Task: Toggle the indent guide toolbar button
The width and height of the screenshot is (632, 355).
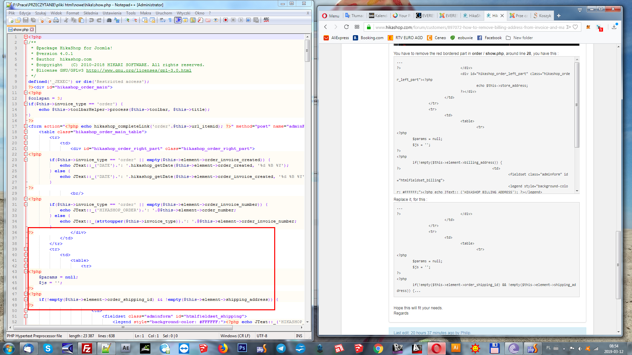Action: pos(178,20)
